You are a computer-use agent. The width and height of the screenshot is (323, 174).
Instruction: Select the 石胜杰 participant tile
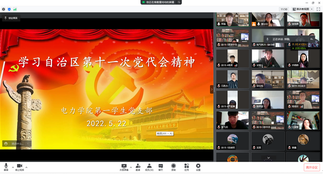pyautogui.click(x=232, y=79)
